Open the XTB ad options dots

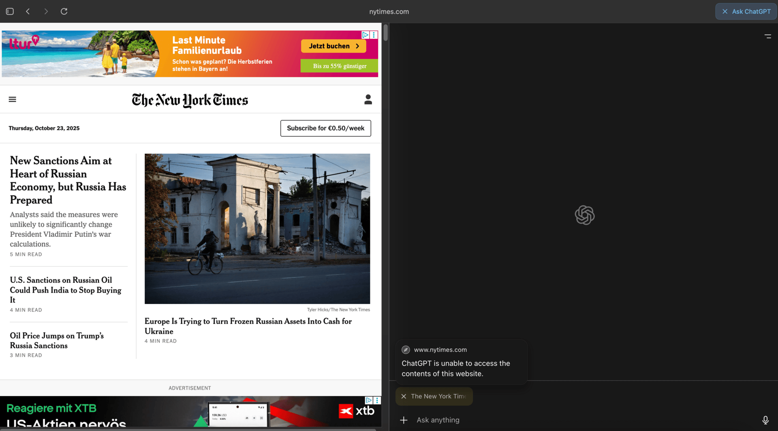(x=377, y=400)
